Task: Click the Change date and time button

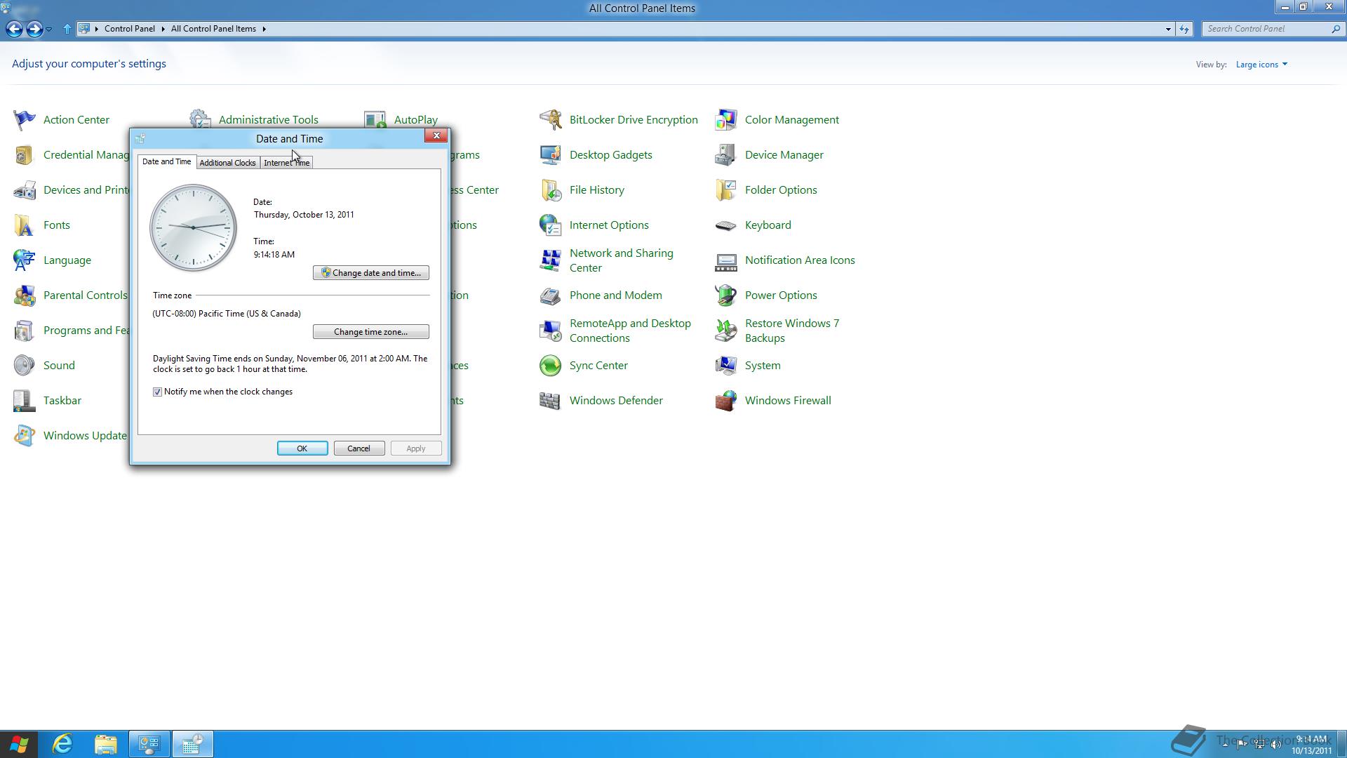Action: pyautogui.click(x=370, y=273)
